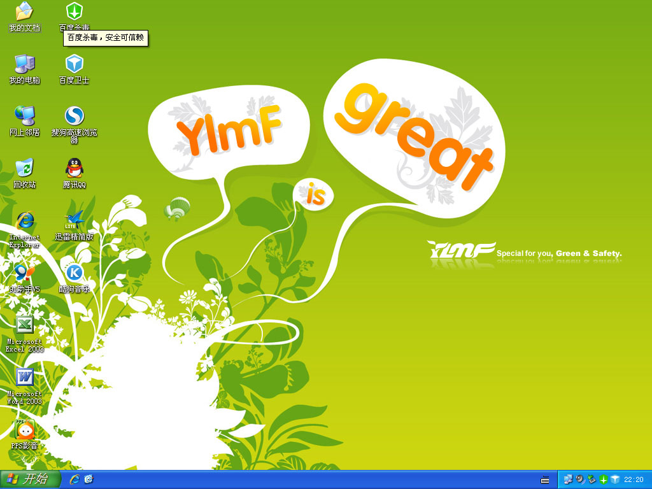Select the Internet Explorer desktop icon
Viewport: 652px width, 489px height.
click(x=24, y=220)
